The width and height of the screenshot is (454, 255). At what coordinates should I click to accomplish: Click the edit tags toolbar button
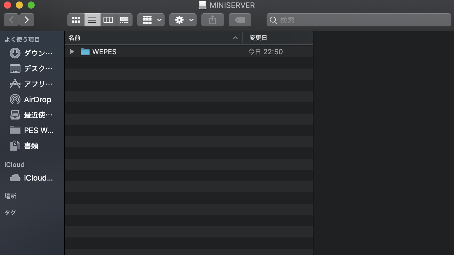pos(240,20)
